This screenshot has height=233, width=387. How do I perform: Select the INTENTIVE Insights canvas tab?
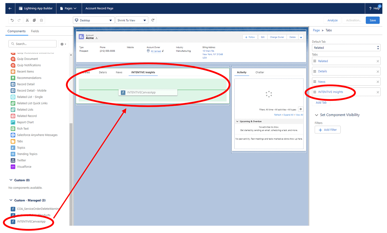pyautogui.click(x=143, y=72)
